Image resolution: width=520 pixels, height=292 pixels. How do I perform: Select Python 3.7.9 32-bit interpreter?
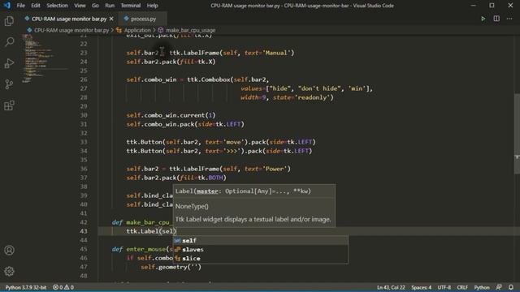pyautogui.click(x=26, y=287)
